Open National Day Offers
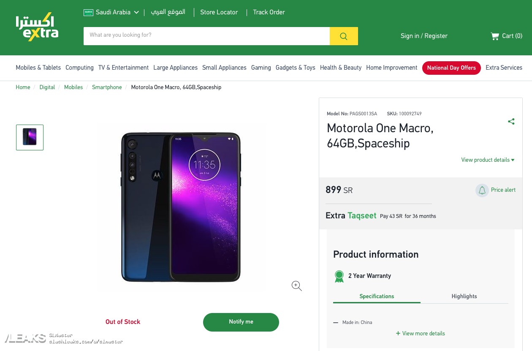 pyautogui.click(x=451, y=68)
